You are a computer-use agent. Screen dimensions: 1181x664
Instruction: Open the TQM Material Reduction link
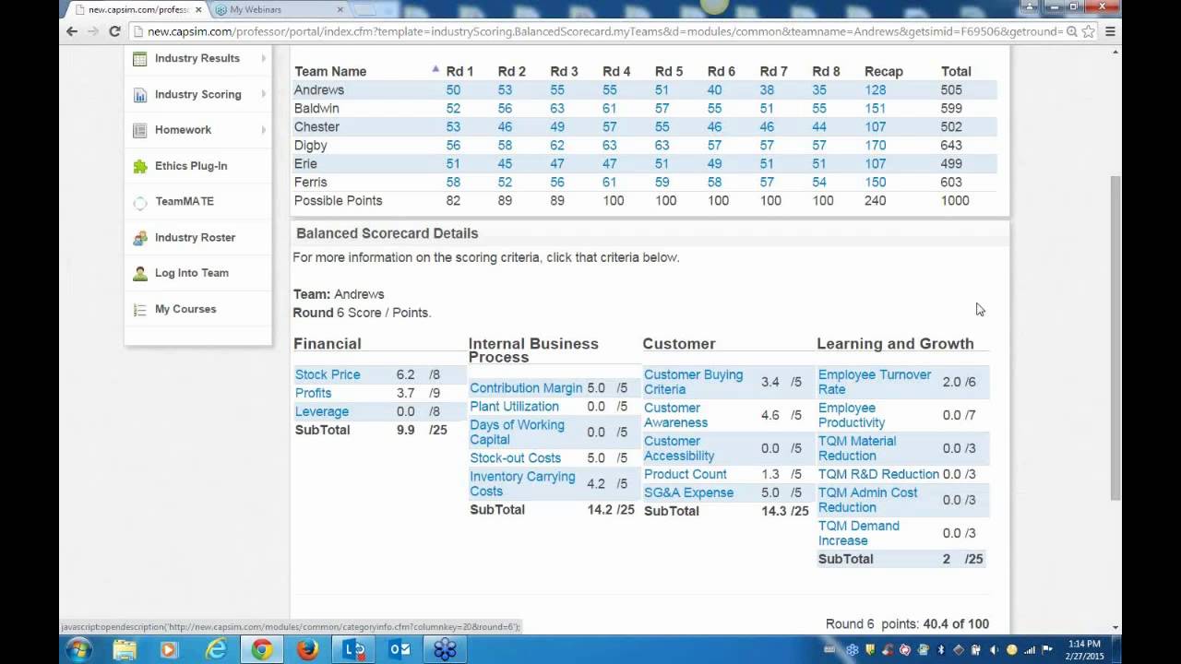coord(857,448)
